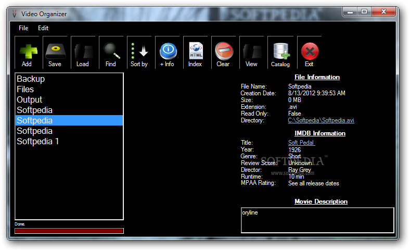
Task: Click the Video Organizer title bar logo
Action: (15, 14)
